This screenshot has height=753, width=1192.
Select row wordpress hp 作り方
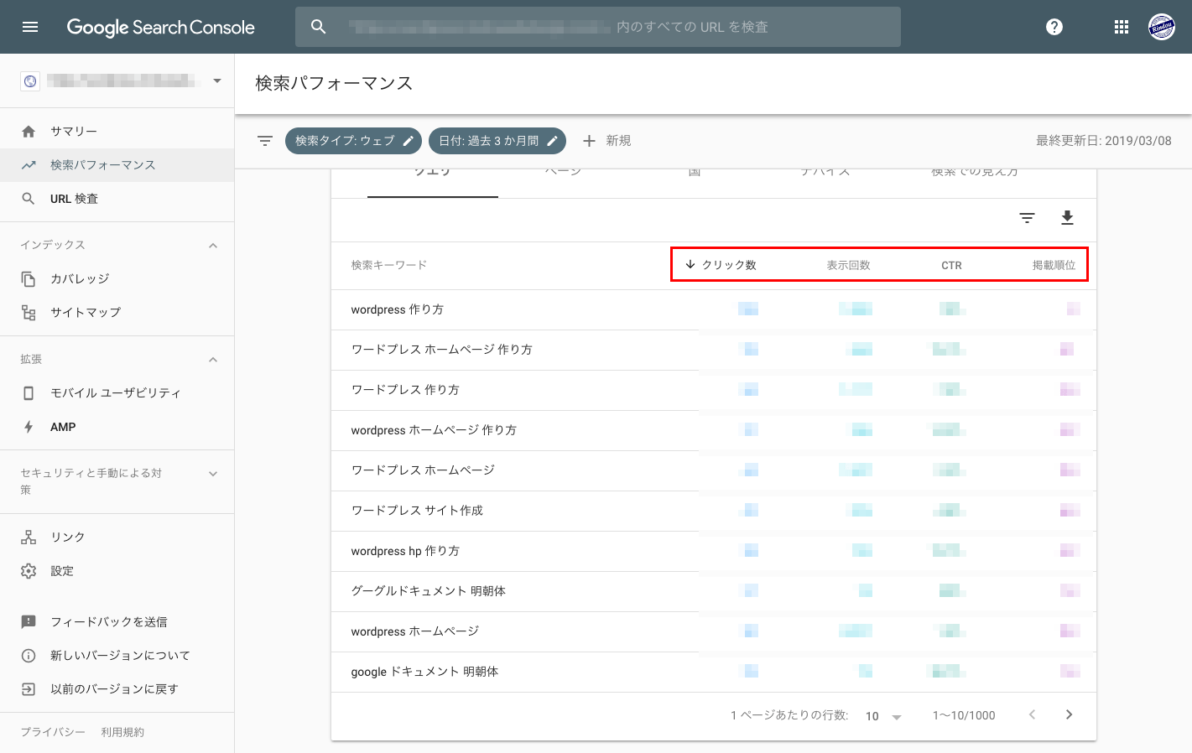click(x=714, y=551)
